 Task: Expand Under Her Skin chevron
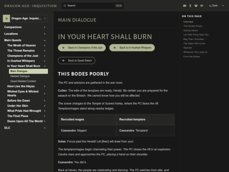pos(45,106)
